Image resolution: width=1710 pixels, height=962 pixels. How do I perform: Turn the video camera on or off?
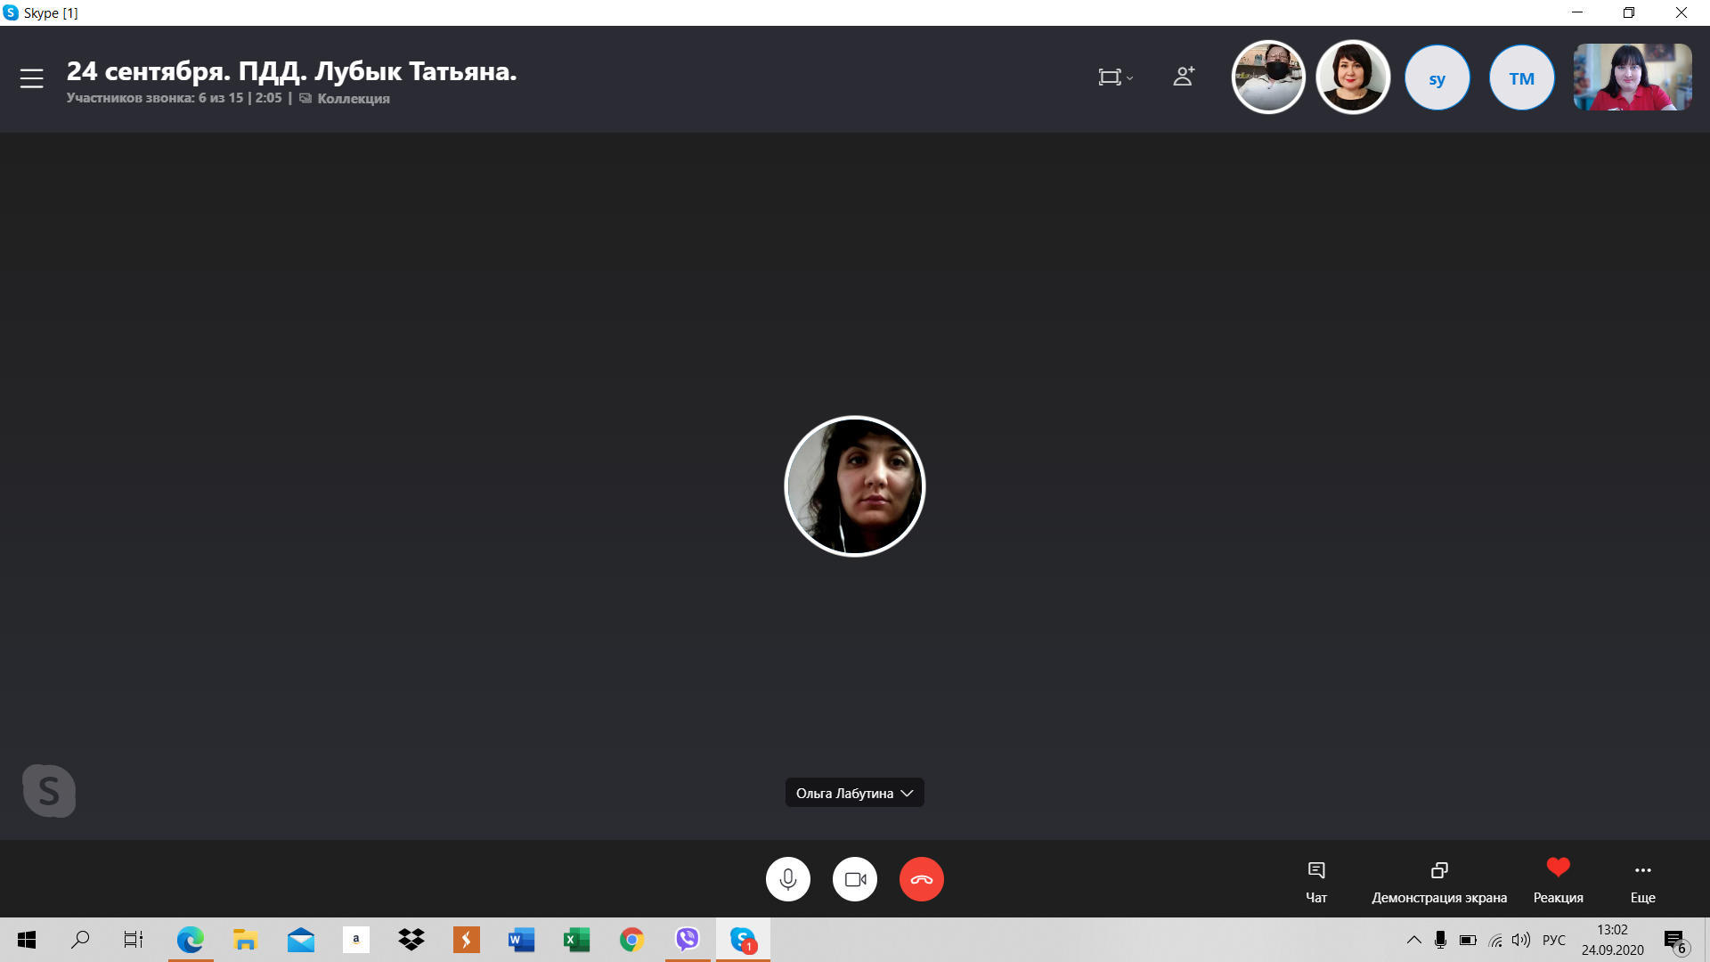click(855, 879)
